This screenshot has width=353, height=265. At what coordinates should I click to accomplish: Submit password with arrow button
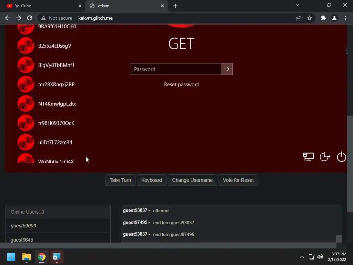click(227, 69)
